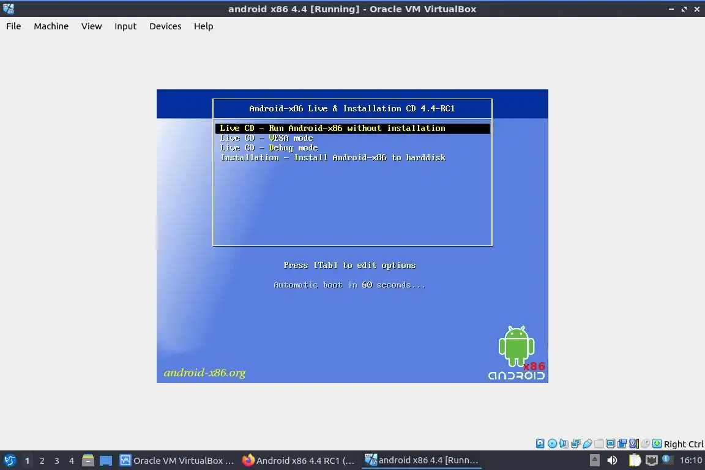The height and width of the screenshot is (470, 705).
Task: Click the CPU virtualization status indicator
Action: coord(634,444)
